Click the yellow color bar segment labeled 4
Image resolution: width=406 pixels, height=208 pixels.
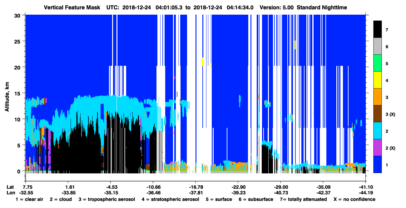point(378,80)
